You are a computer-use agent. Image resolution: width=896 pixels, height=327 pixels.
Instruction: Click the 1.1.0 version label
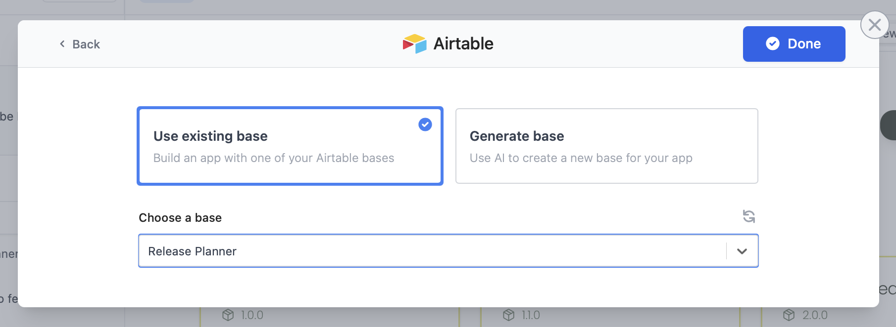531,315
